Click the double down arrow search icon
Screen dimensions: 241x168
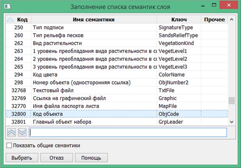pyautogui.click(x=22, y=132)
